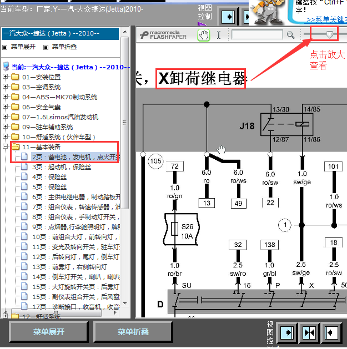Click the 01—安装位置 folder icon

[x=15, y=77]
